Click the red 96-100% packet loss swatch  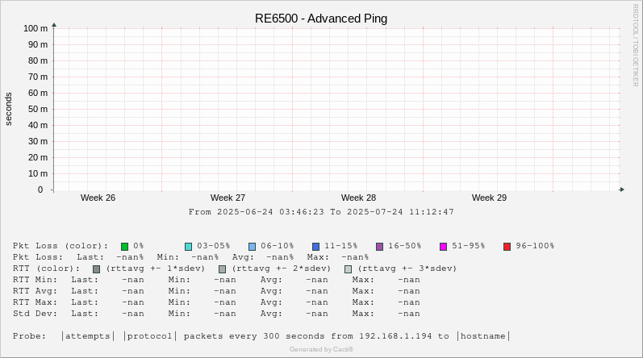(x=507, y=246)
